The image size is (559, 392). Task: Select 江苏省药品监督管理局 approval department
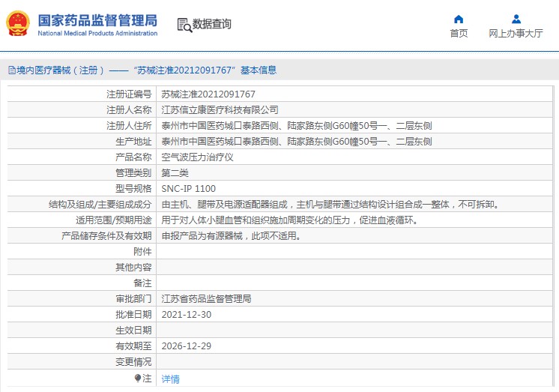pyautogui.click(x=206, y=298)
